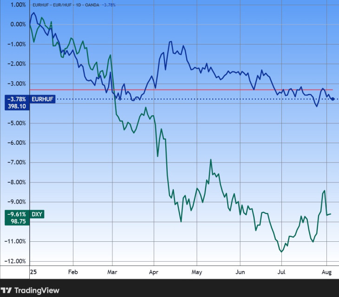339x297 pixels.
Task: Click the Mar label on time axis
Action: point(112,272)
